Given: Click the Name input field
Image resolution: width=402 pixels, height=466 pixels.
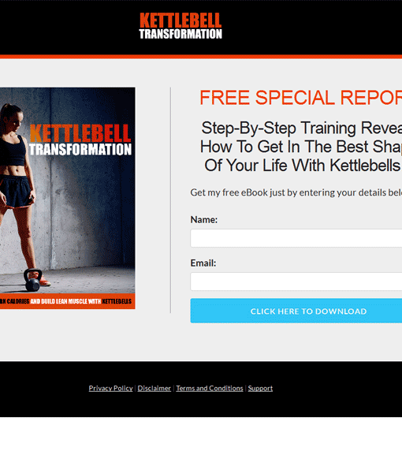Looking at the screenshot, I should click(296, 238).
